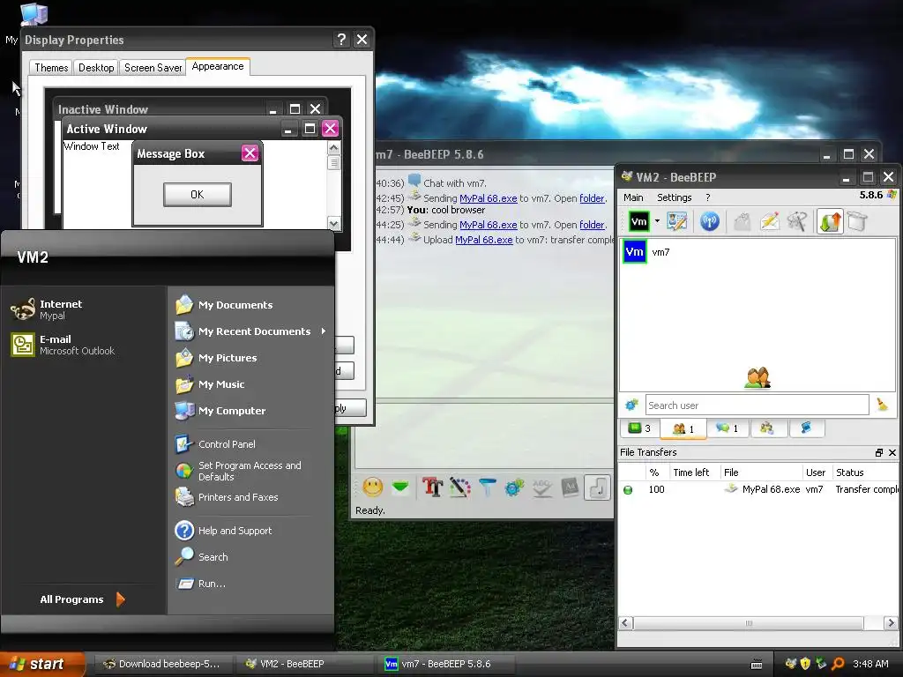The width and height of the screenshot is (903, 677).
Task: Open Printers and Faxes
Action: point(238,497)
